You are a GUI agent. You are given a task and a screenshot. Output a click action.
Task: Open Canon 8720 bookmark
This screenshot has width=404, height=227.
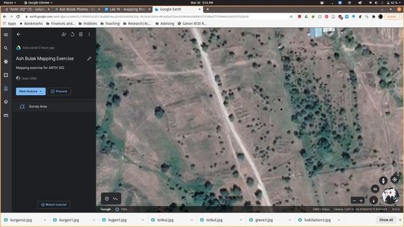click(192, 23)
